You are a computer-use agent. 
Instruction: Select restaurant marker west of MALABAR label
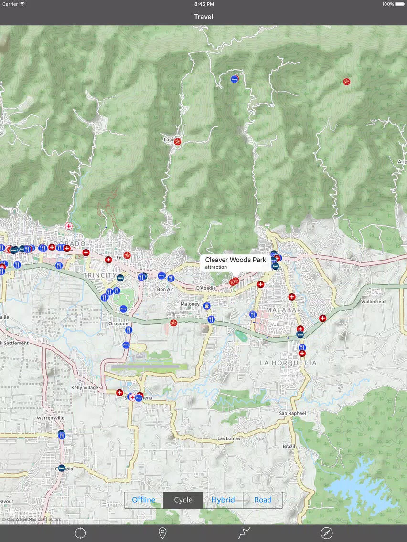[253, 314]
